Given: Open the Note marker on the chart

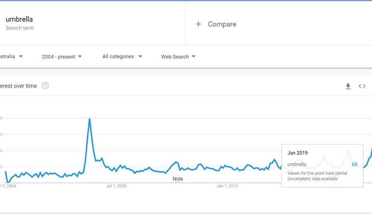Looking at the screenshot, I should (x=178, y=179).
